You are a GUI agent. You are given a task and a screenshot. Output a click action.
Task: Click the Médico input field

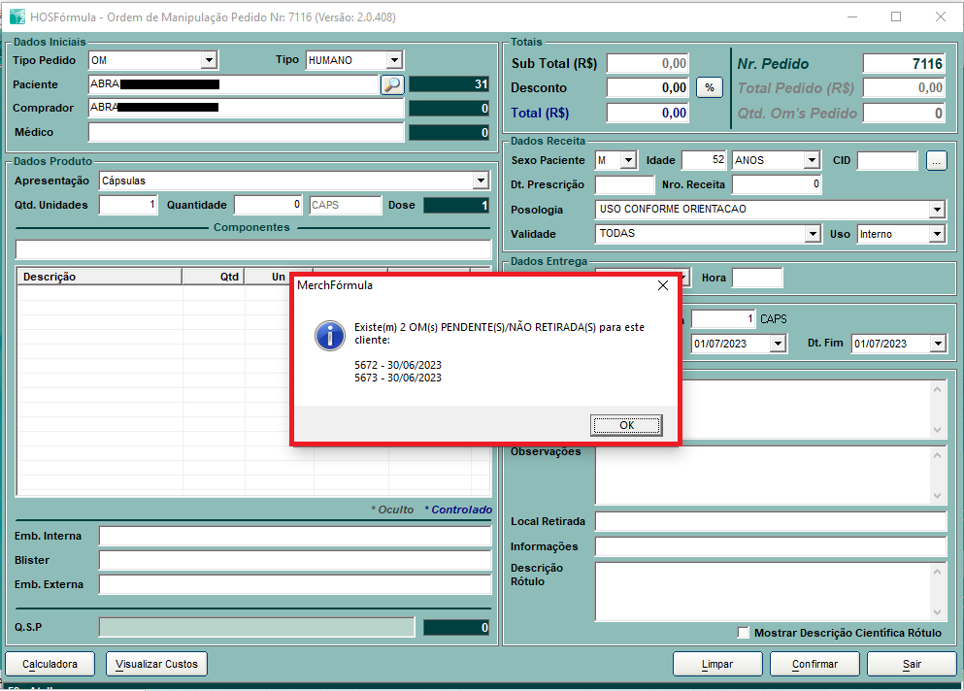246,132
